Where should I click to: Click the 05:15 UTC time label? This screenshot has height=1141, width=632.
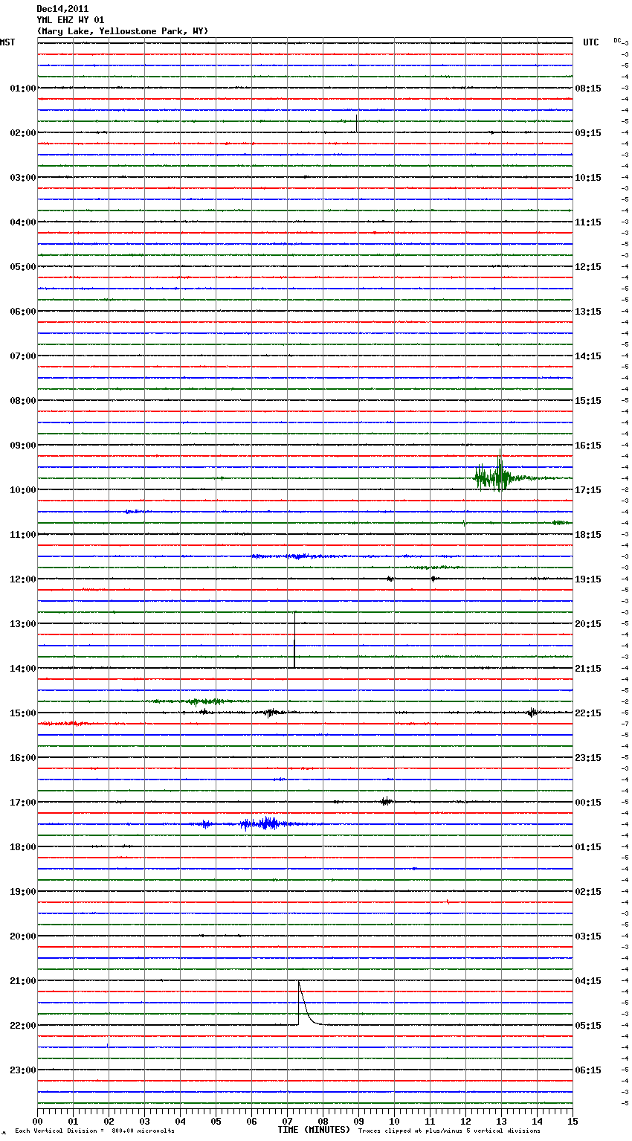588,1026
